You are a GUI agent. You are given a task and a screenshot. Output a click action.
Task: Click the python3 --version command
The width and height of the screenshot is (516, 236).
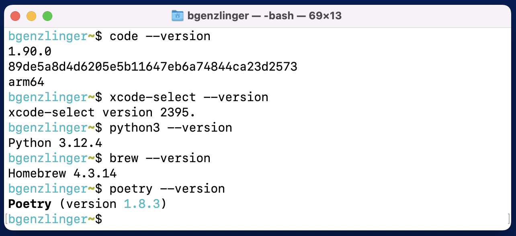click(x=171, y=128)
